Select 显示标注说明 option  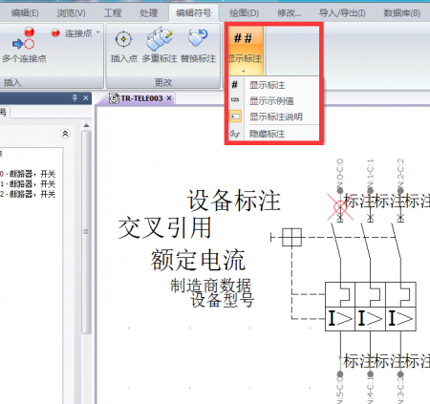[x=274, y=117]
